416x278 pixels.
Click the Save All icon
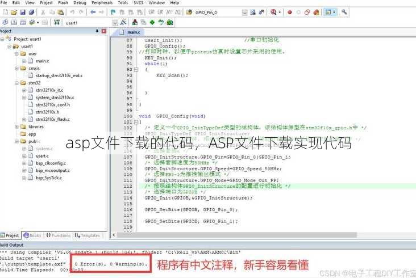tap(31, 12)
